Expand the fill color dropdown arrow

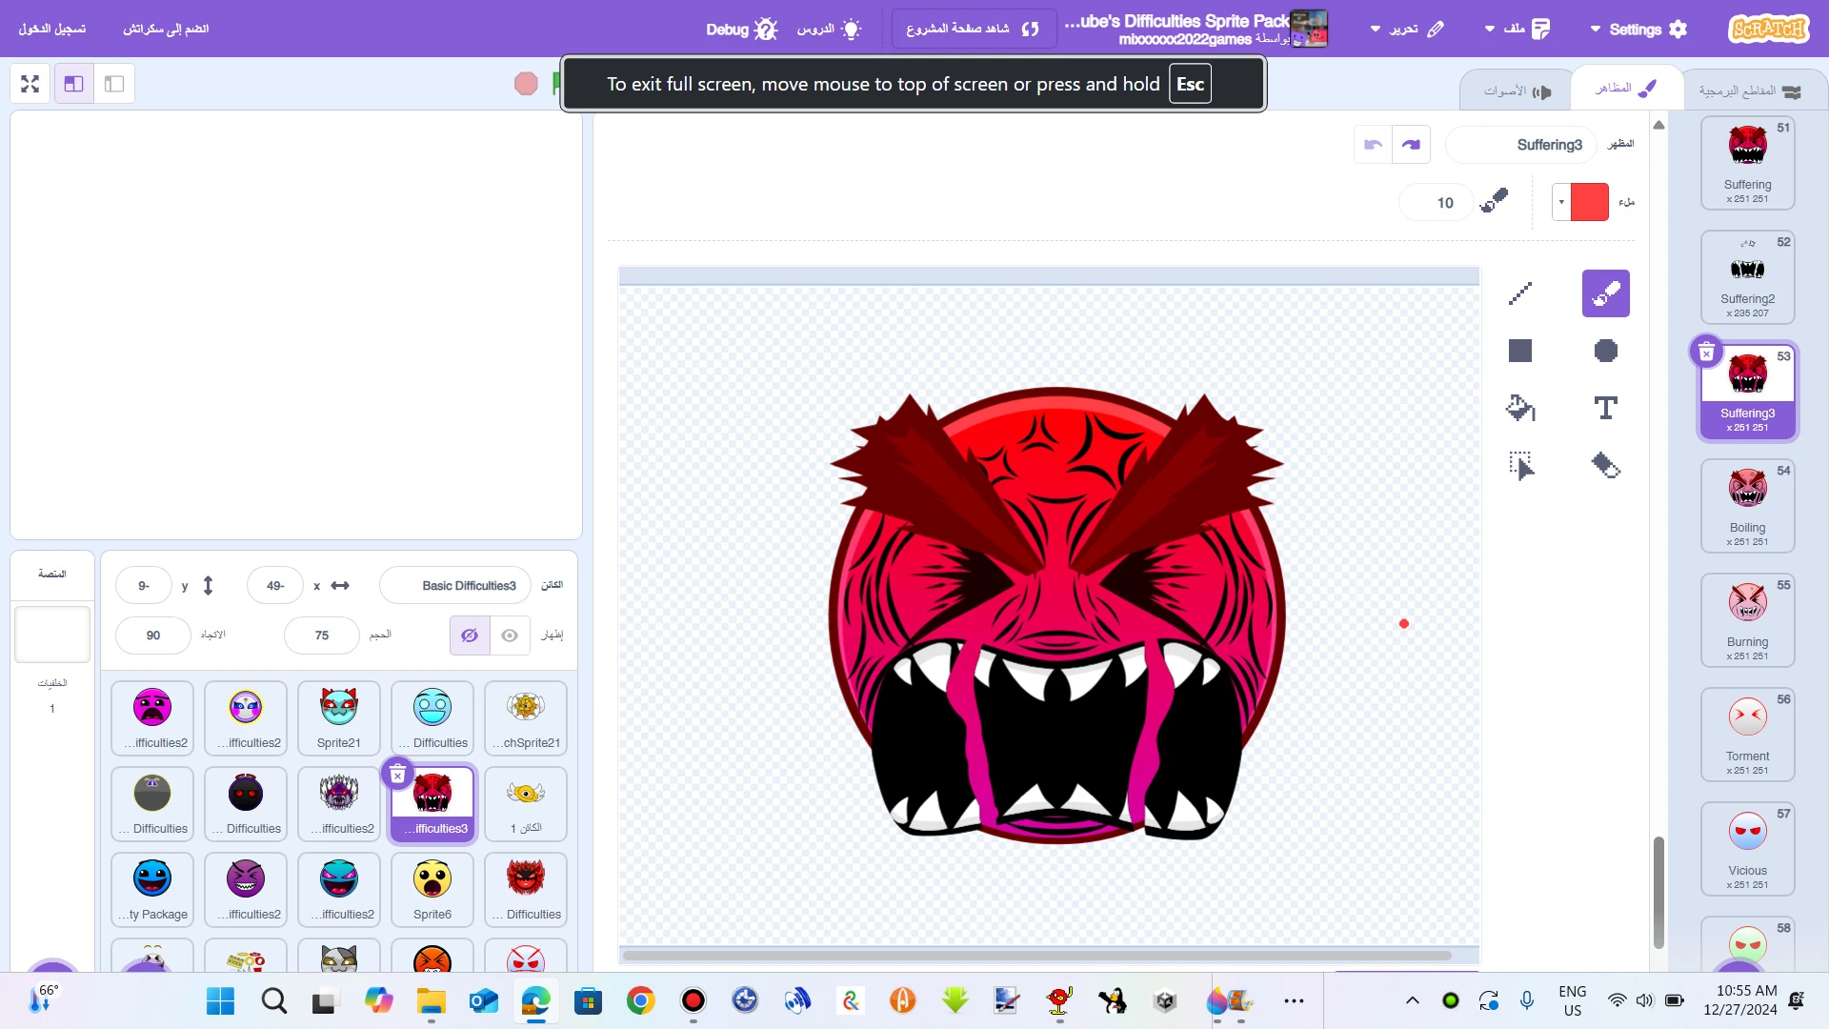tap(1561, 202)
